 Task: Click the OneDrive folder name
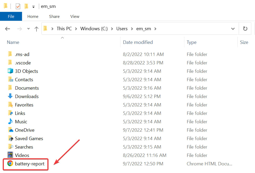click(25, 130)
